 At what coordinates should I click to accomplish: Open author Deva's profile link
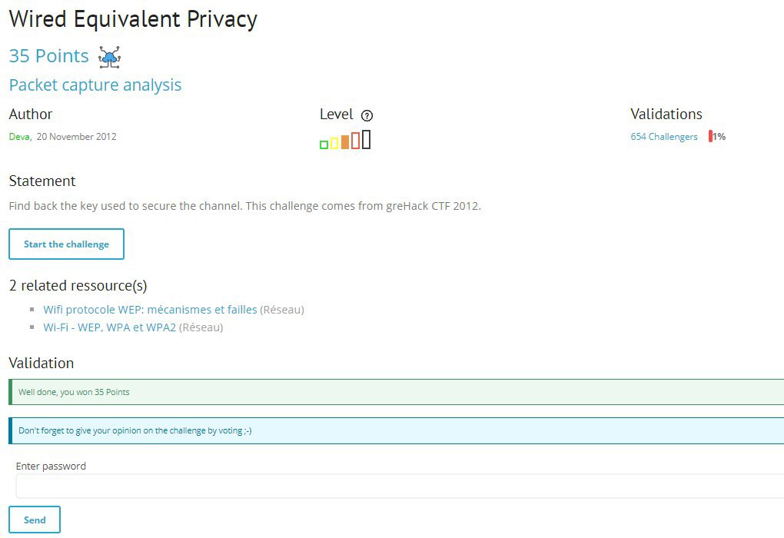tap(19, 137)
